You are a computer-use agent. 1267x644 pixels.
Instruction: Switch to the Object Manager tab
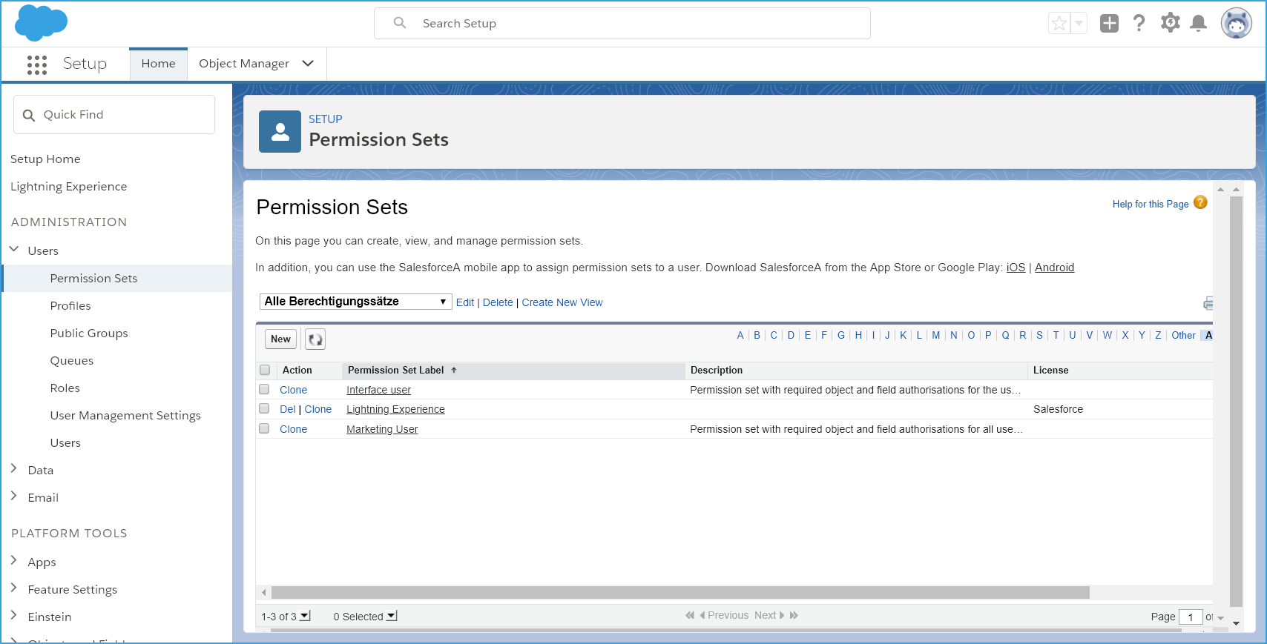pos(244,64)
